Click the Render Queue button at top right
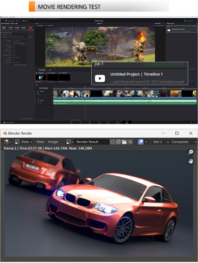198x263 pixels. click(x=188, y=21)
